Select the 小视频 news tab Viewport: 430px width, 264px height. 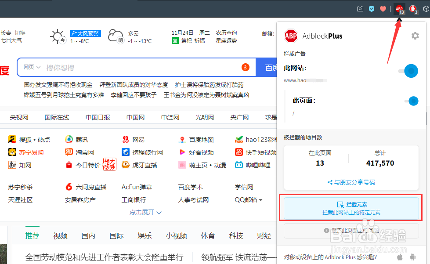pos(176,235)
